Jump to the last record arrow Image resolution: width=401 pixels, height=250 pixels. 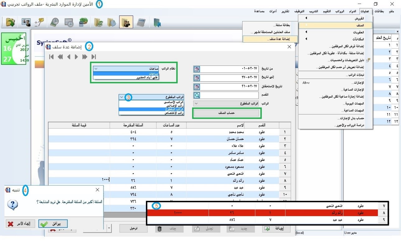pos(93,57)
